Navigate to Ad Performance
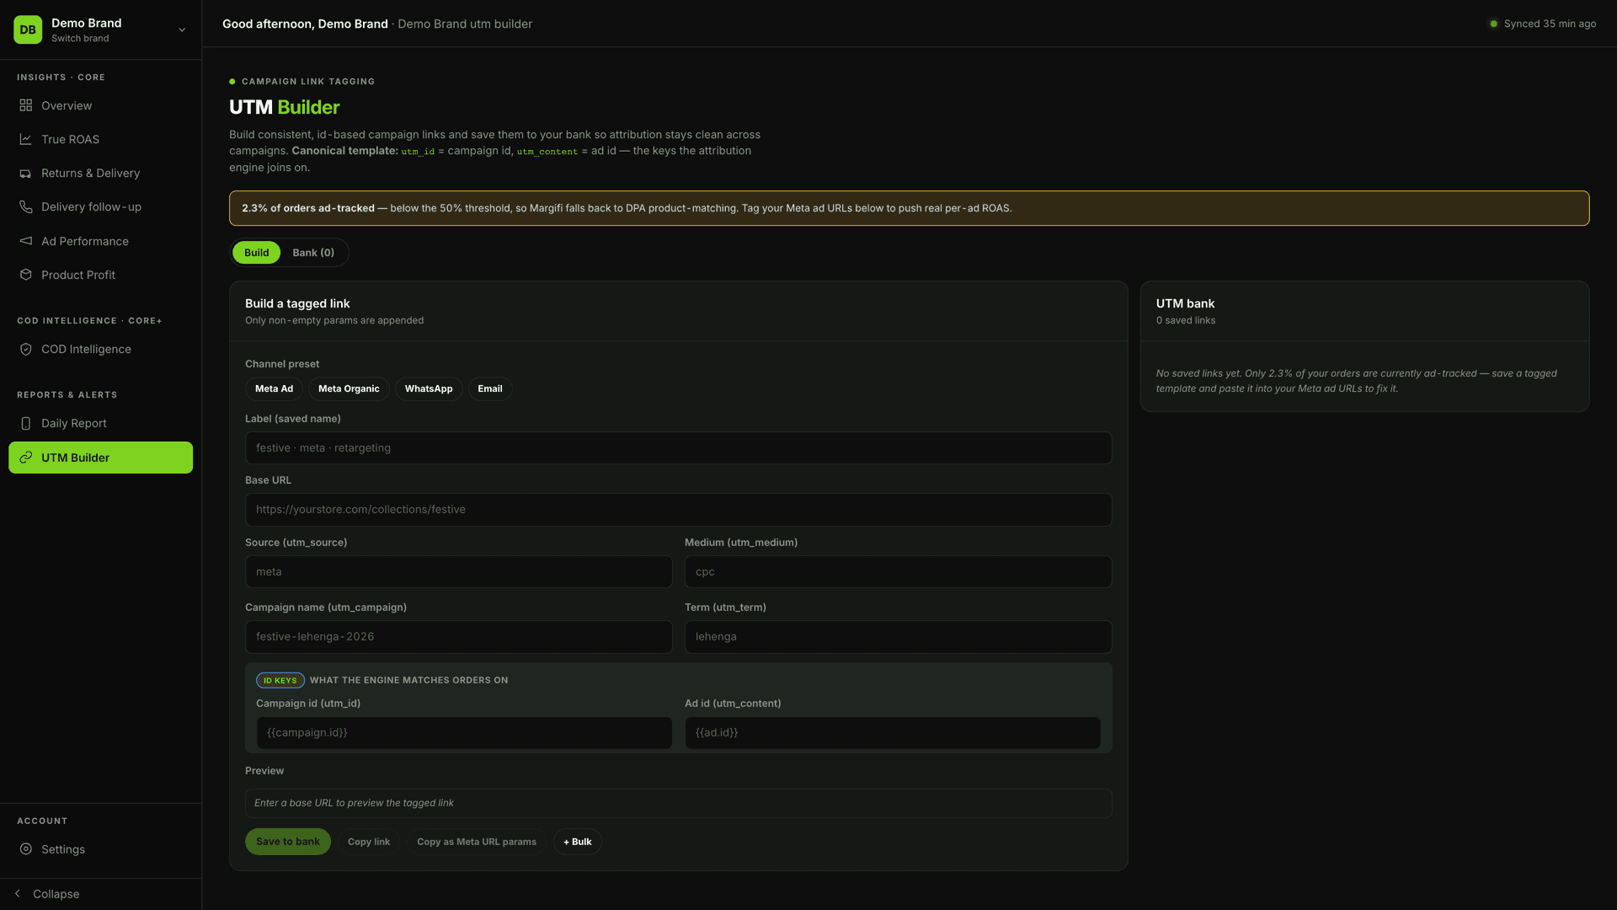 click(x=100, y=241)
